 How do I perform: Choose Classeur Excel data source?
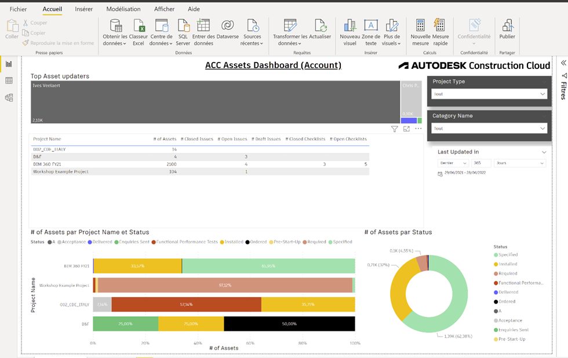(139, 32)
